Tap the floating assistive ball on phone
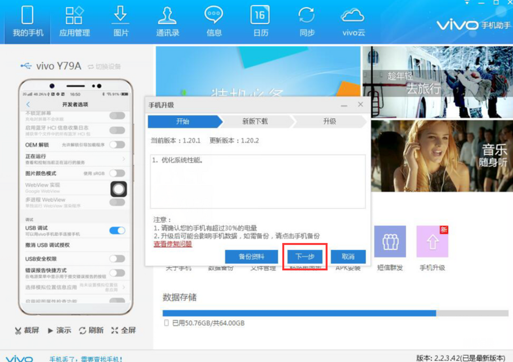513x362 pixels. tap(119, 189)
